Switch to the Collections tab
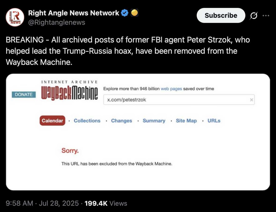276x212 pixels. click(x=87, y=121)
